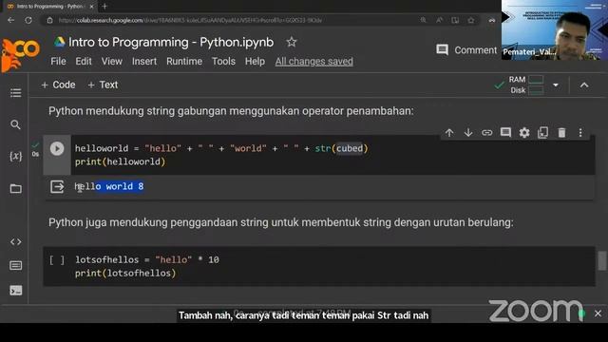Add a new Code cell
Image resolution: width=608 pixels, height=342 pixels.
(x=58, y=85)
